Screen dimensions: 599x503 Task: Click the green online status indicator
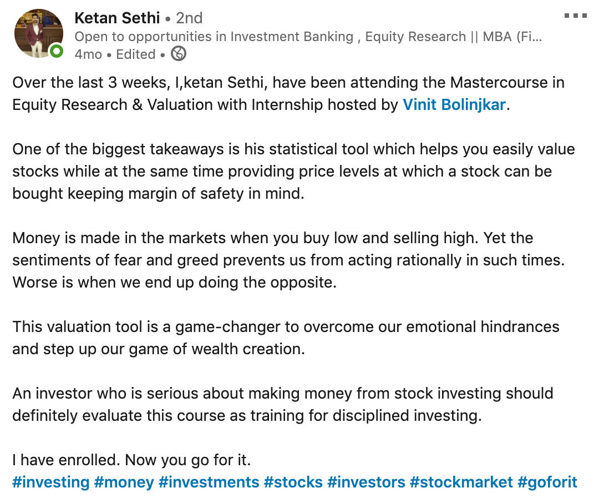coord(57,52)
